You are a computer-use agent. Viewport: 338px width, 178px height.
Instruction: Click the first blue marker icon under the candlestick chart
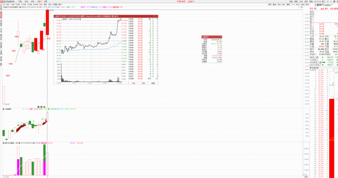38,107
